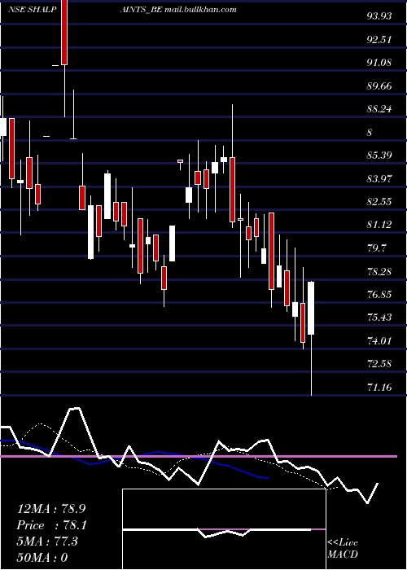This screenshot has height=570, width=407.
Task: Select the 91.08 price axis label
Action: point(379,63)
